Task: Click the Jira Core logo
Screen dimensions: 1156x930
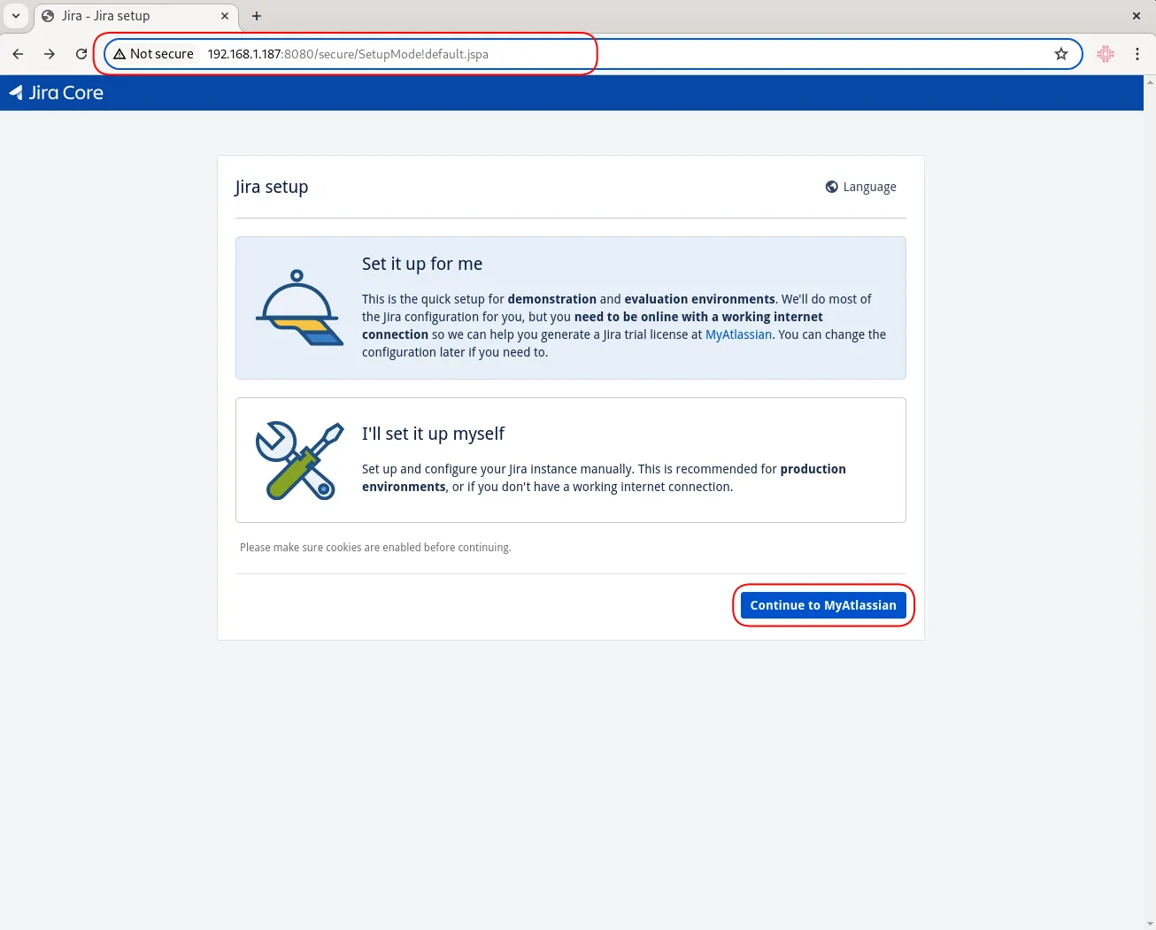Action: tap(56, 93)
